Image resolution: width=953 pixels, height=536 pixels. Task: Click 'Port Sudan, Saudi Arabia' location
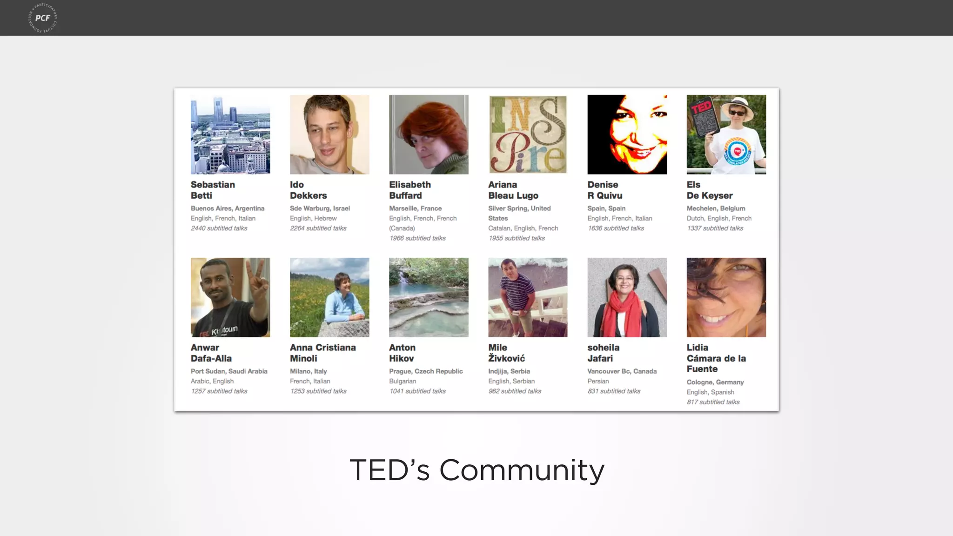tap(229, 371)
